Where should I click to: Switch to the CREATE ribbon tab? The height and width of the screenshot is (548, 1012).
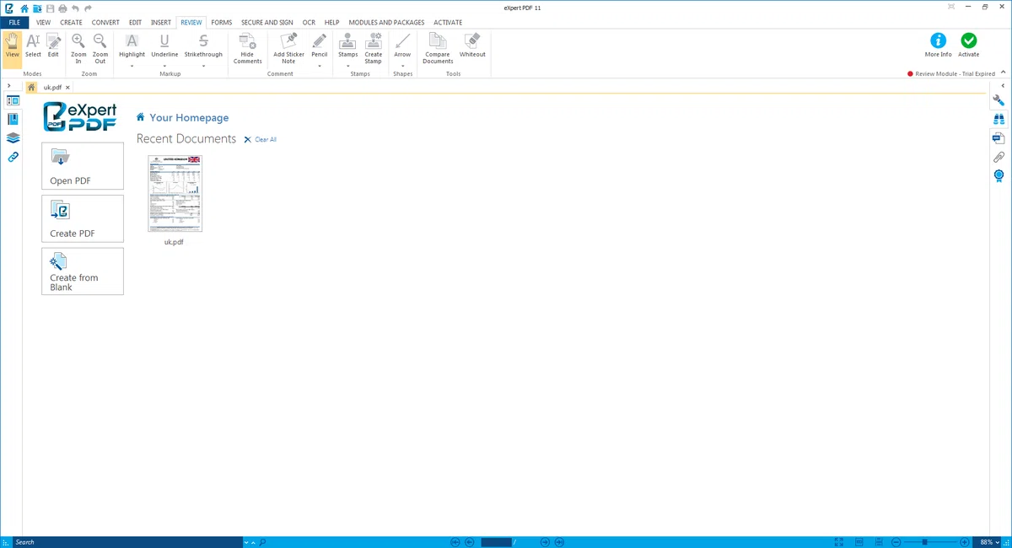click(71, 22)
